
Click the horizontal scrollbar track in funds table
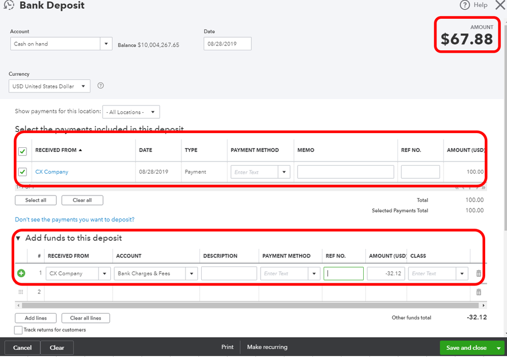tap(250, 305)
